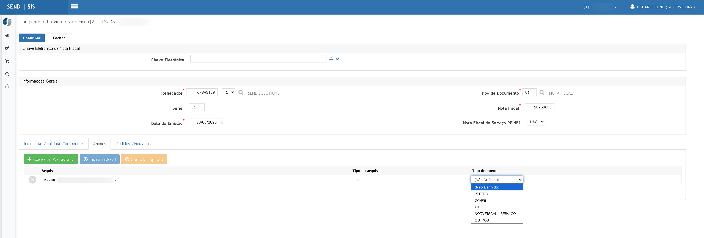
Task: Open shopping cart icon in sidebar
Action: pos(7,61)
